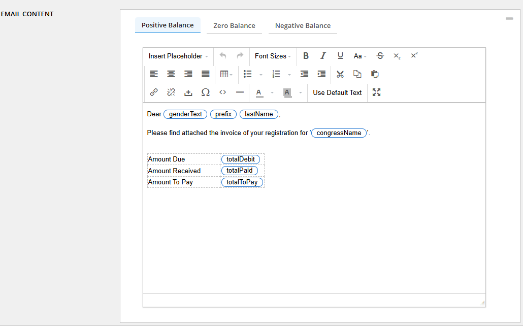
Task: Open the table insert dropdown
Action: coord(226,74)
